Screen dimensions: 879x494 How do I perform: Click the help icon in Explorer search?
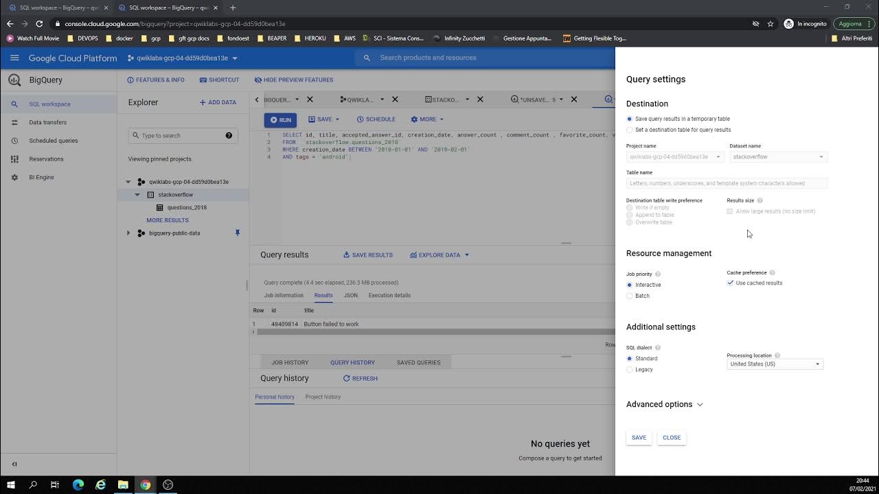[x=229, y=136]
